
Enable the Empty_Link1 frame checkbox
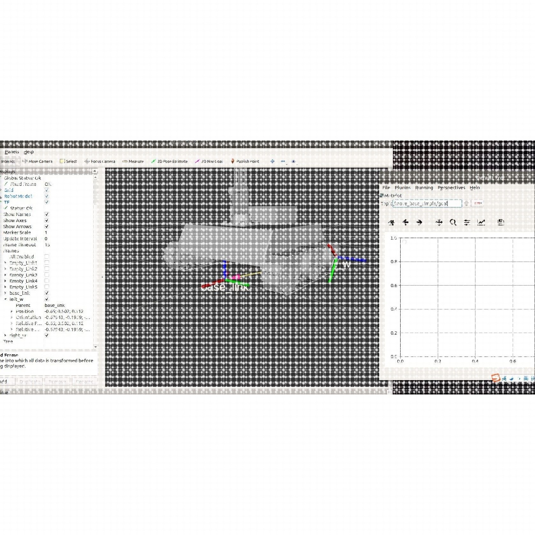pos(47,263)
